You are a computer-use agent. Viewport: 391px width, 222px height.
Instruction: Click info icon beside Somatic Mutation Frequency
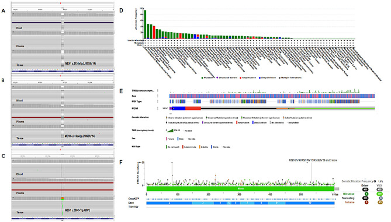[375, 181]
